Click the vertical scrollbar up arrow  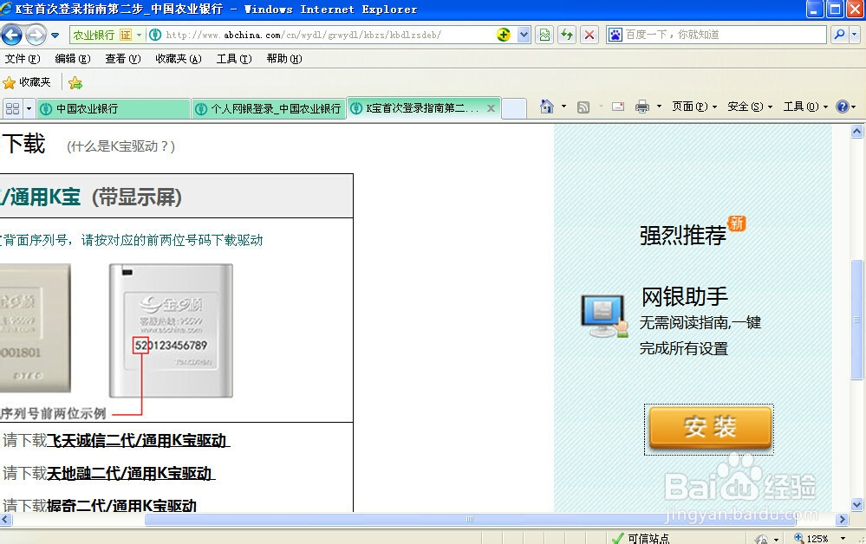point(856,132)
